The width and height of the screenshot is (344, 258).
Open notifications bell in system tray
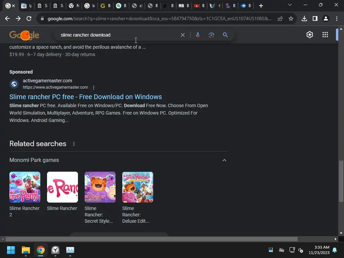[335, 250]
